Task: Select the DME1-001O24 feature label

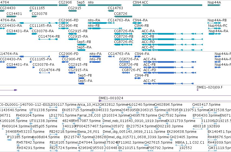Action: tap(111, 98)
